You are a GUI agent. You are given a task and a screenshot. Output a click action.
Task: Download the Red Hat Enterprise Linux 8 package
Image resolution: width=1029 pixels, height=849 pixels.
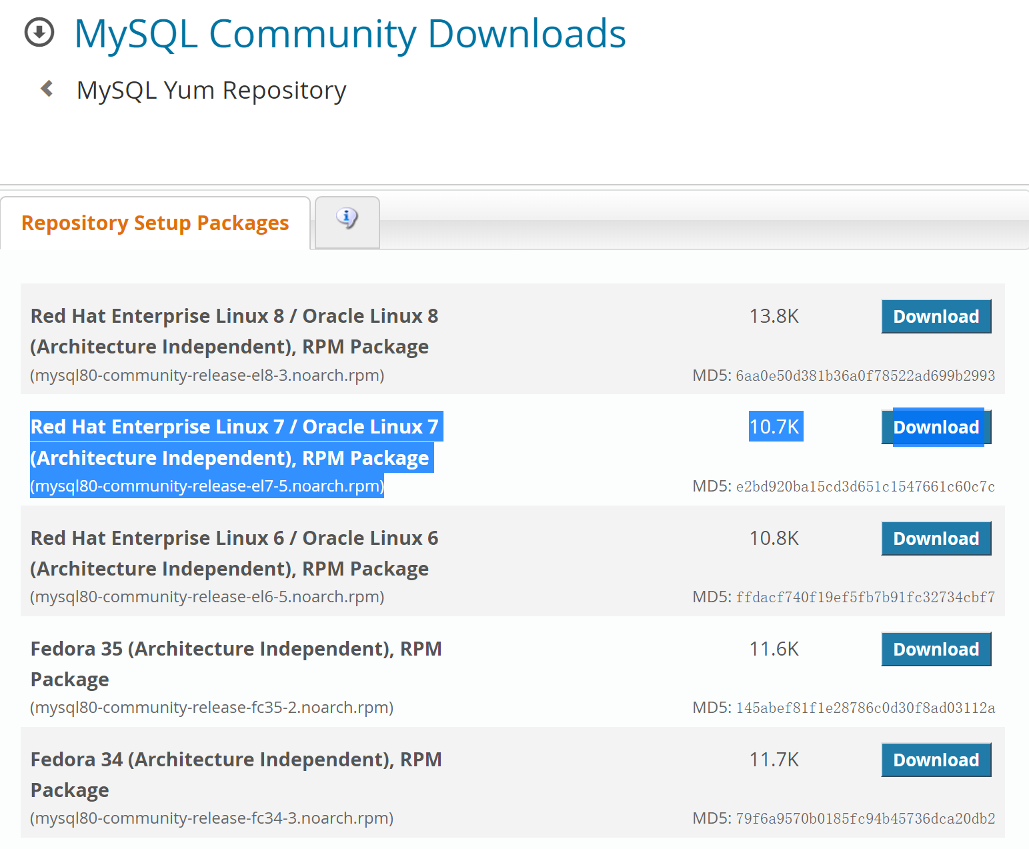click(936, 316)
